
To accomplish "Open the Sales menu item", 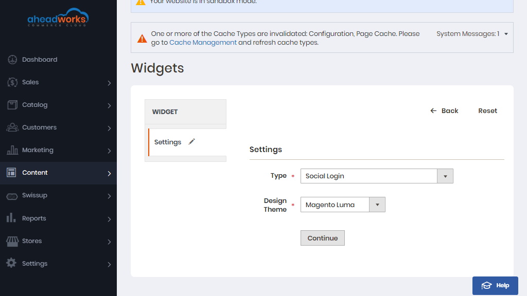I will click(58, 82).
